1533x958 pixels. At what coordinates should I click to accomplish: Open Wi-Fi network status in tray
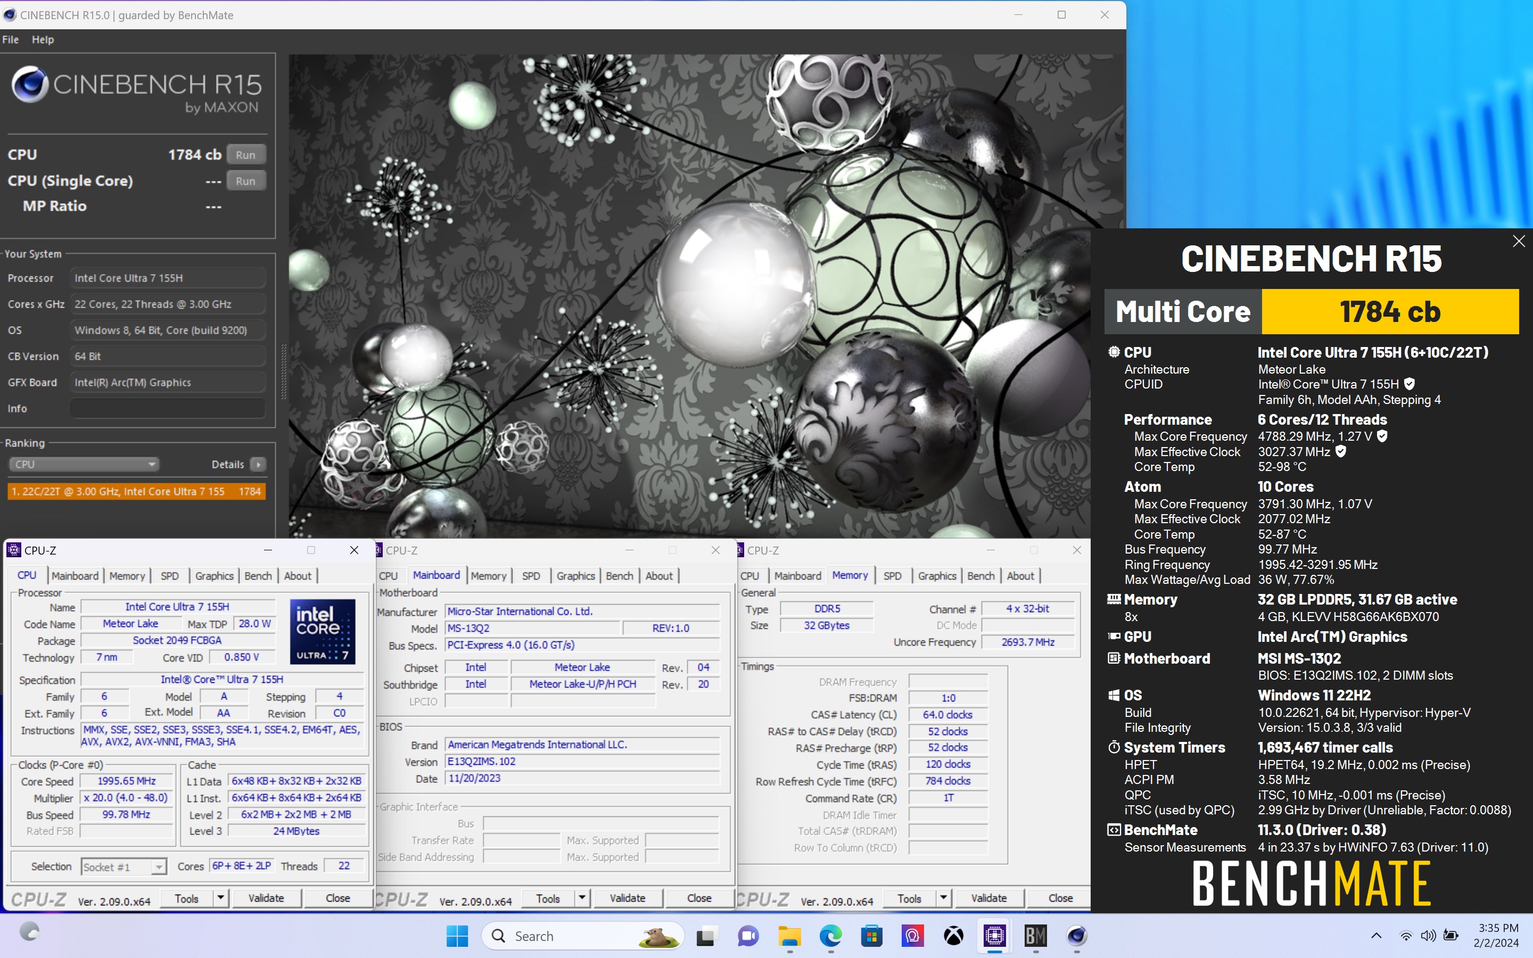click(x=1406, y=936)
